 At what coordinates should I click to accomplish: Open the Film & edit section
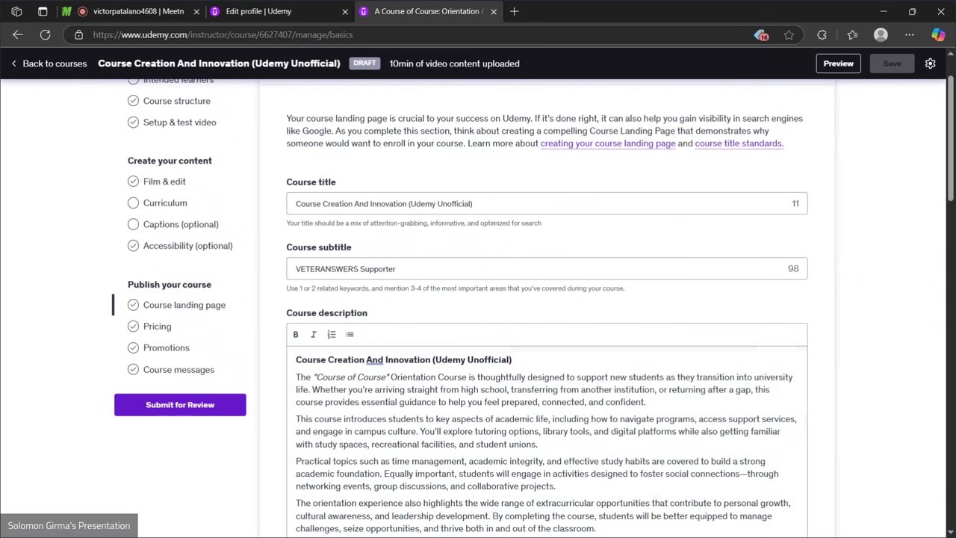click(164, 182)
